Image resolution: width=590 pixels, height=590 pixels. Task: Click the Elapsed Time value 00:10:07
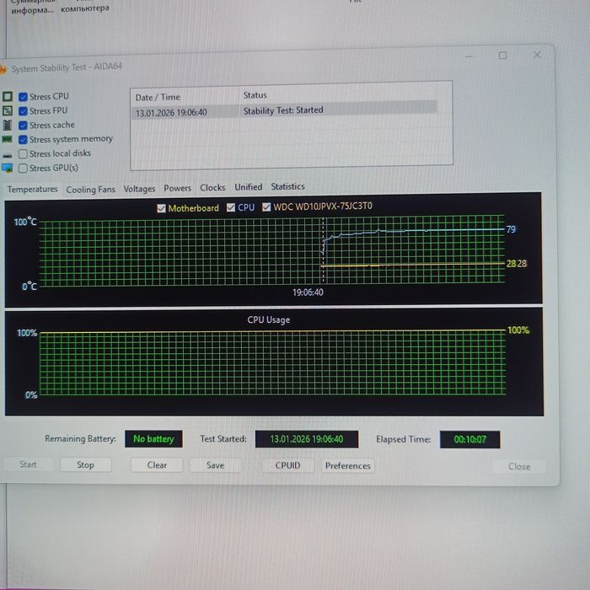[470, 439]
